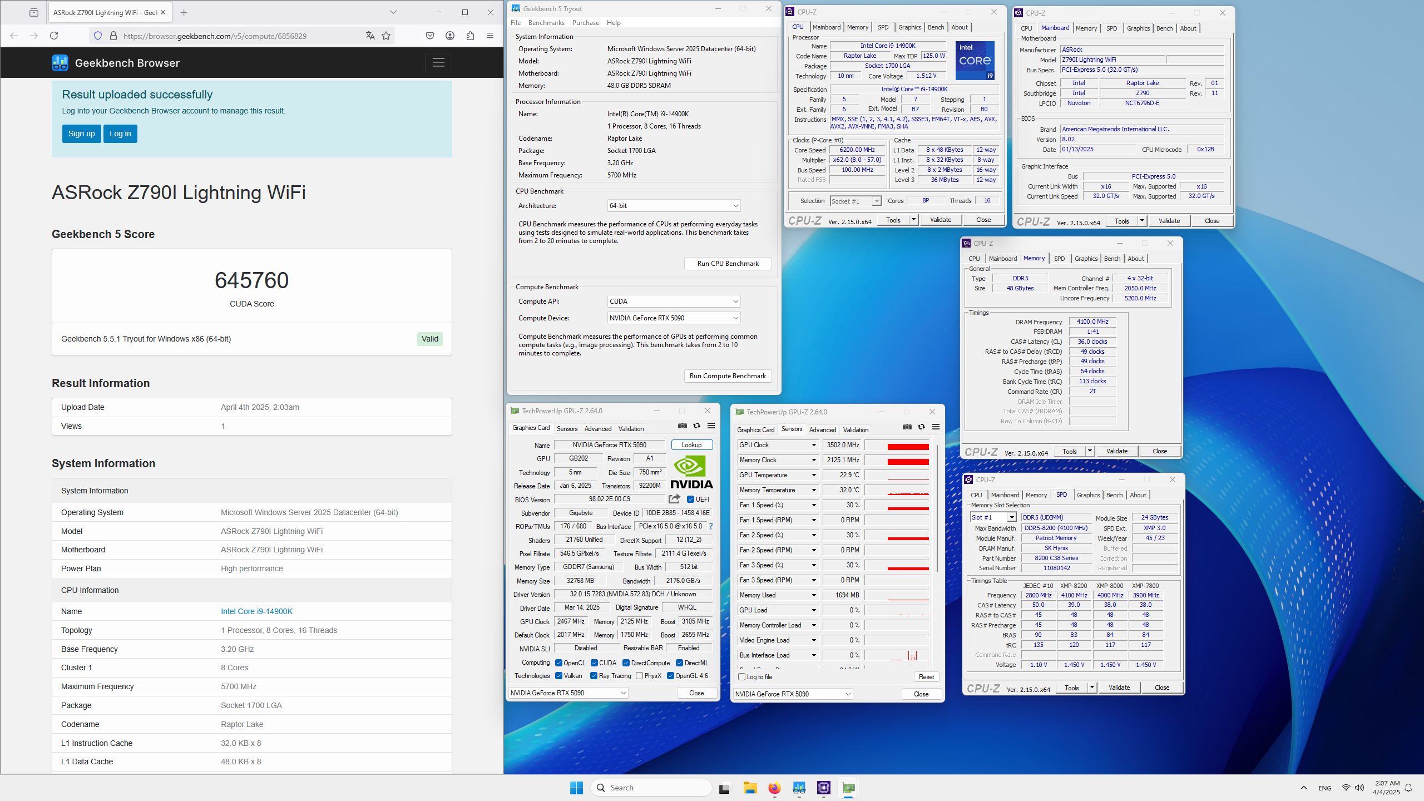1424x801 pixels.
Task: Open GPU selector in GPU-Z Graphics Card window
Action: (568, 693)
